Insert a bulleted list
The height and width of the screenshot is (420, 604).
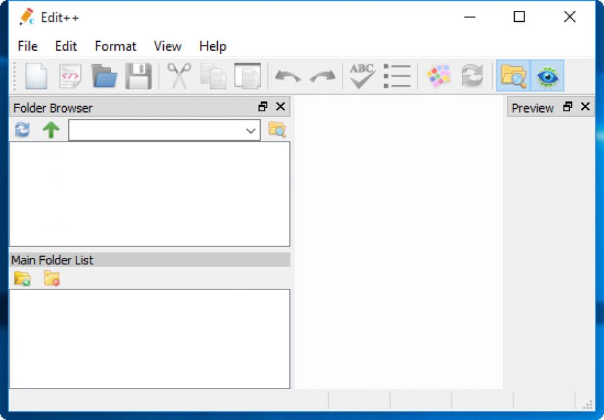tap(397, 76)
